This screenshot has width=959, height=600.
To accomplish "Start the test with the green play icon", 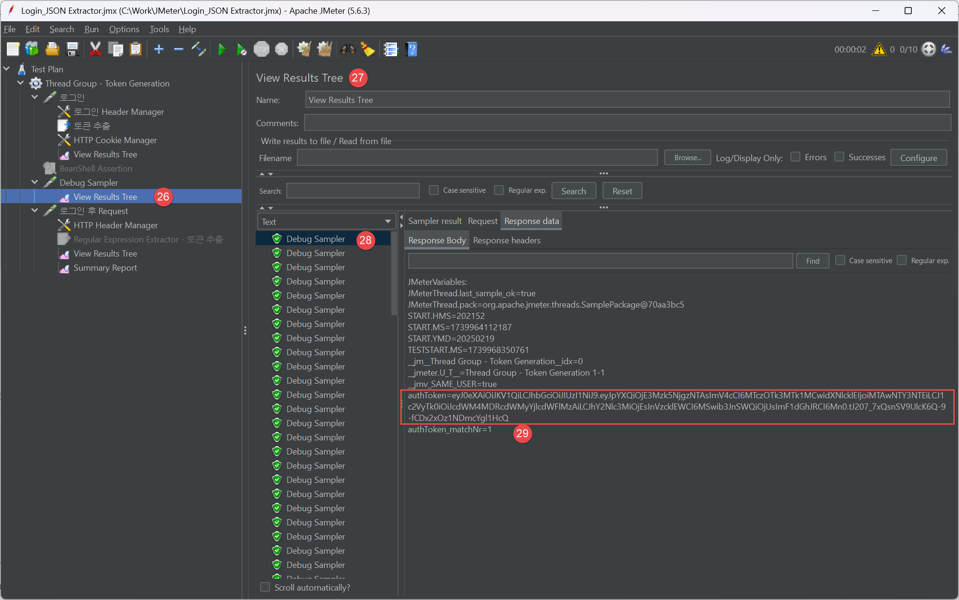I will pos(222,49).
